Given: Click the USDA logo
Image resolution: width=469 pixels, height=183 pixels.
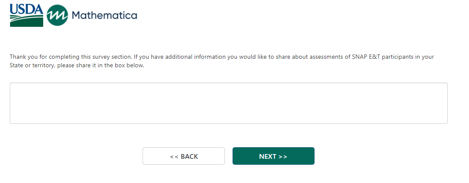Looking at the screenshot, I should pos(26,16).
